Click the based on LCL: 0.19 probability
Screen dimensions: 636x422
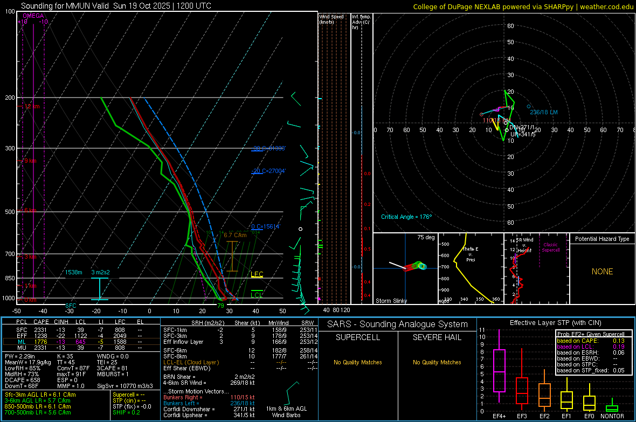point(591,347)
